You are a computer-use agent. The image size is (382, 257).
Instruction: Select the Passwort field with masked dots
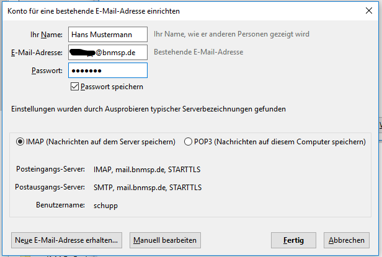point(108,71)
